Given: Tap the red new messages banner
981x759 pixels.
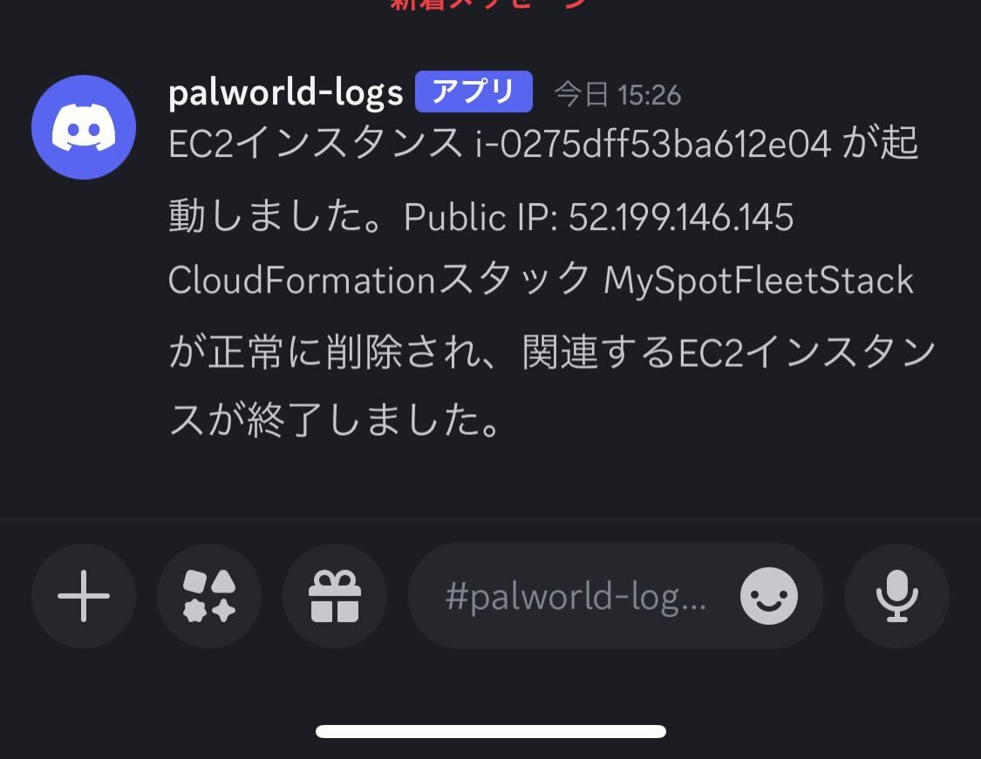Looking at the screenshot, I should click(490, 5).
